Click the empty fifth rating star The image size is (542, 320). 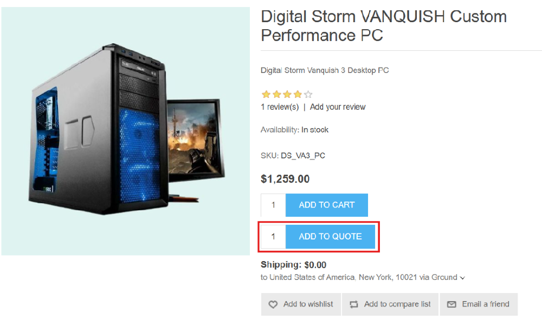[x=308, y=94]
